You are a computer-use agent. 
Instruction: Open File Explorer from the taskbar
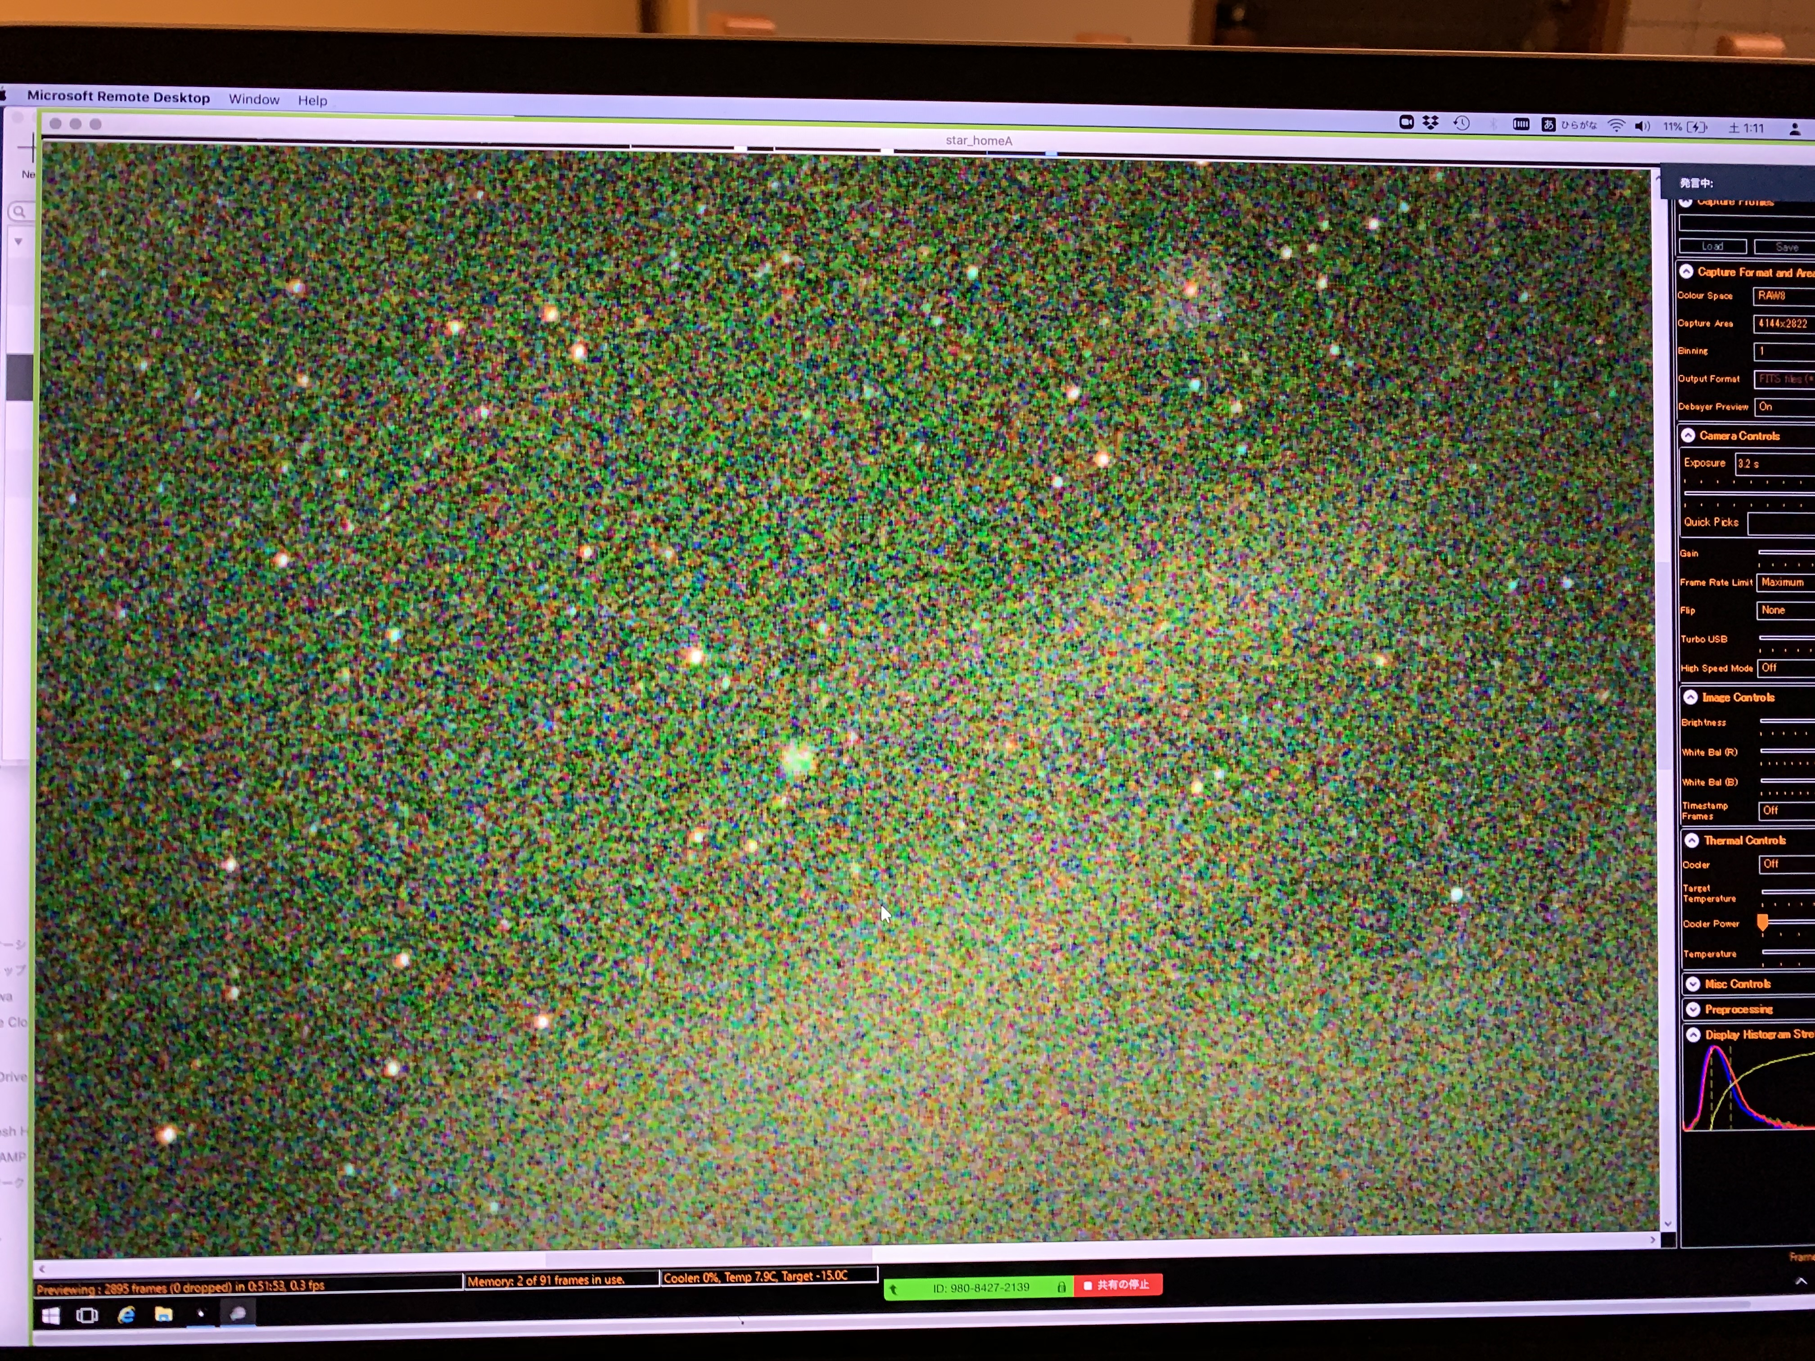[163, 1314]
